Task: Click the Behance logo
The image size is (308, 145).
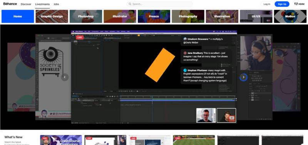Action: (x=10, y=4)
